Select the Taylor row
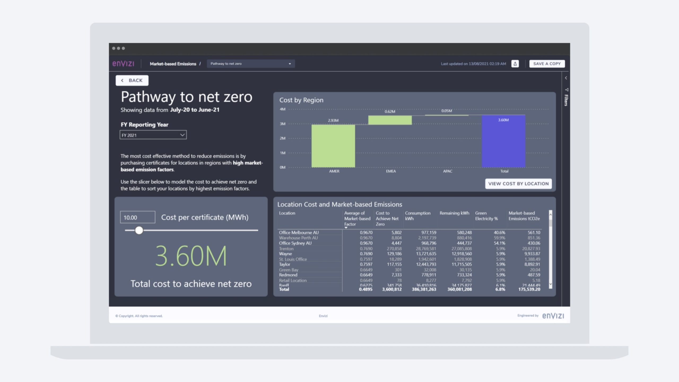The height and width of the screenshot is (382, 679). pyautogui.click(x=410, y=264)
